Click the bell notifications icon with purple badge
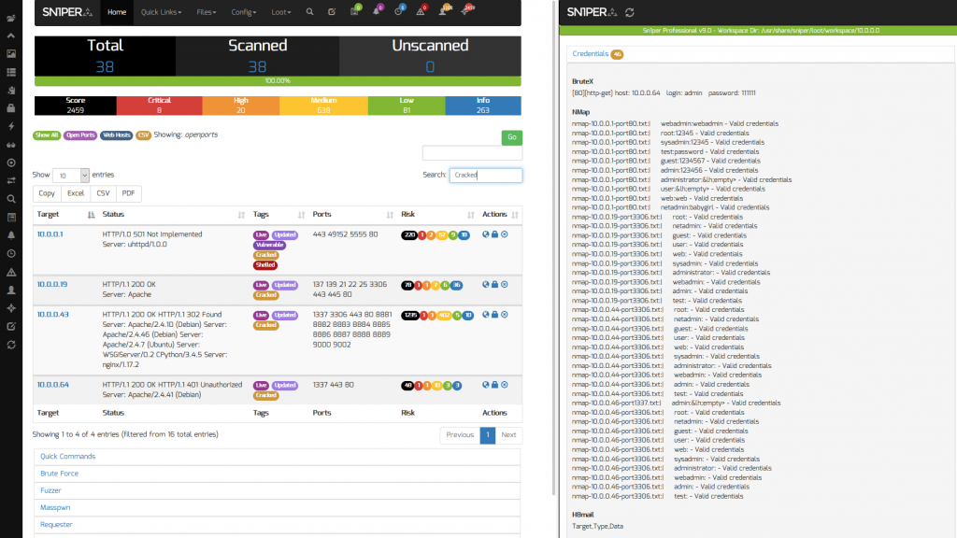The image size is (957, 538). tap(378, 12)
